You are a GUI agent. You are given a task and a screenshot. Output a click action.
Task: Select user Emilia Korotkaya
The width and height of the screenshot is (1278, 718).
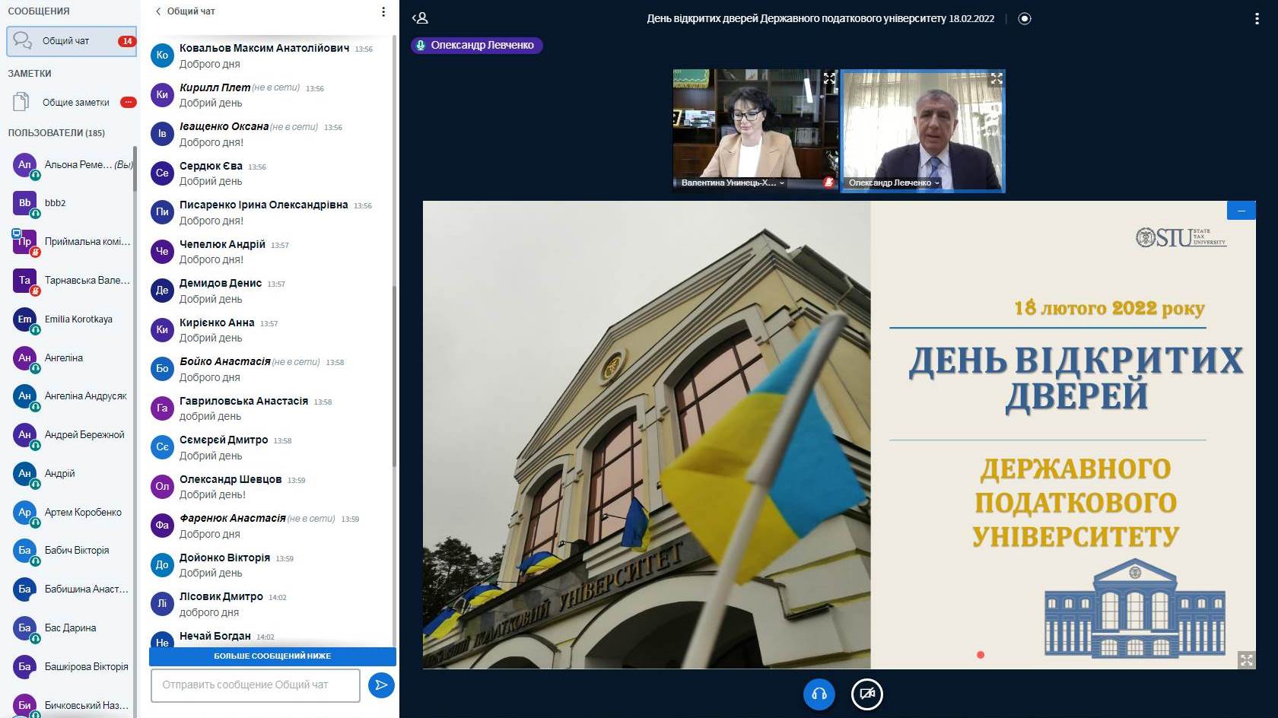coord(72,319)
